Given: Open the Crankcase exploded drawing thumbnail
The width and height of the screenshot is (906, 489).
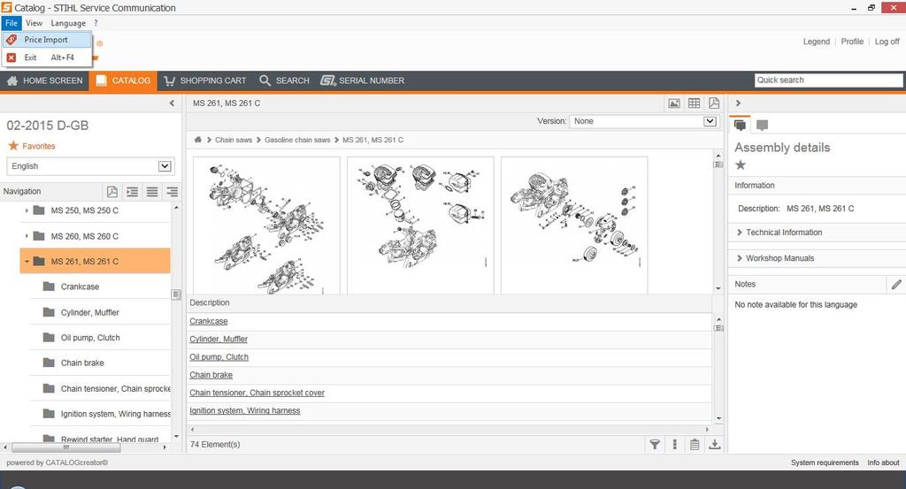Looking at the screenshot, I should 266,225.
